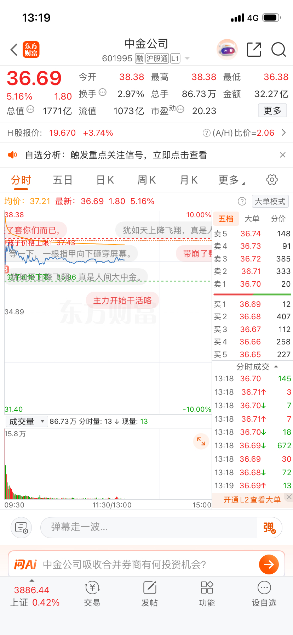
Task: Click 开通L2查看大单 link
Action: pyautogui.click(x=252, y=500)
